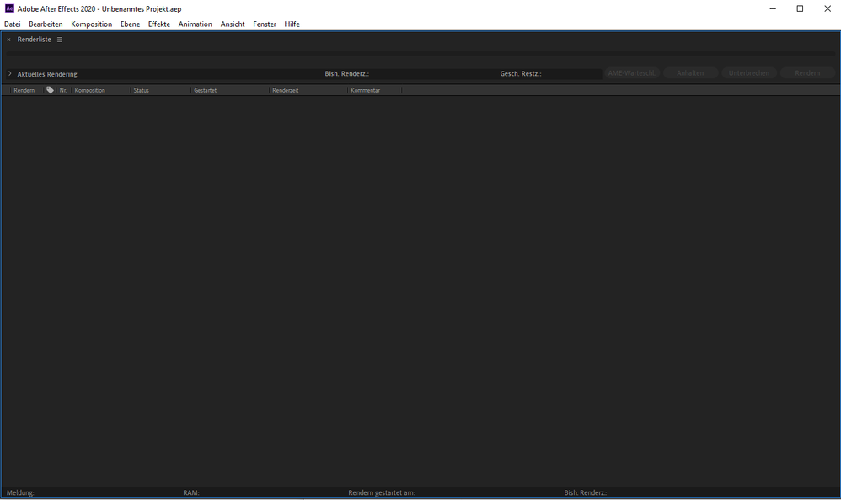
Task: Close the After Effects window
Action: tap(827, 8)
